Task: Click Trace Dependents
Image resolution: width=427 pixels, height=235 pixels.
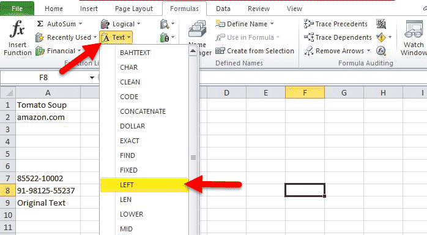Action: [x=338, y=37]
